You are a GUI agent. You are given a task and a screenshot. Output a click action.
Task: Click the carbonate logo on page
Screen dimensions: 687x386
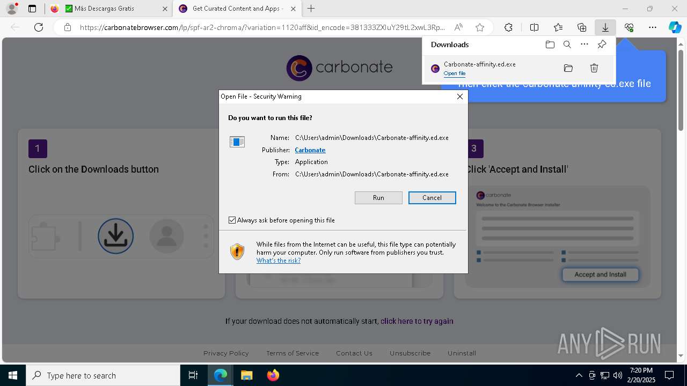pyautogui.click(x=339, y=68)
